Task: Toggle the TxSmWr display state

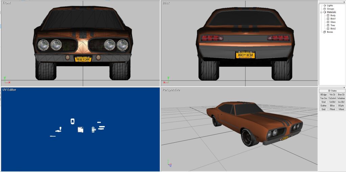Action: pyautogui.click(x=332, y=98)
